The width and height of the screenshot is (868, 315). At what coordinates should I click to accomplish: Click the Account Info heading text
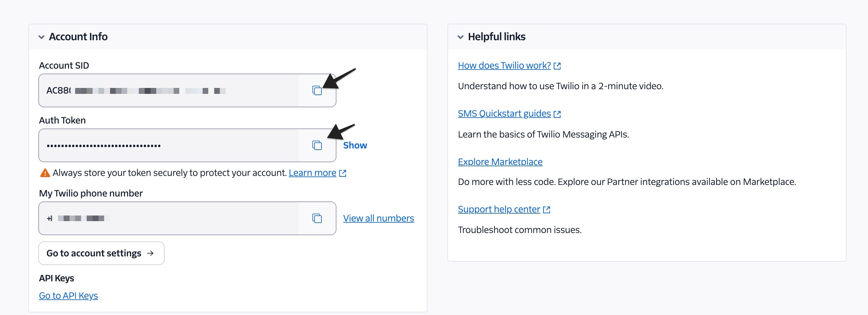tap(78, 36)
